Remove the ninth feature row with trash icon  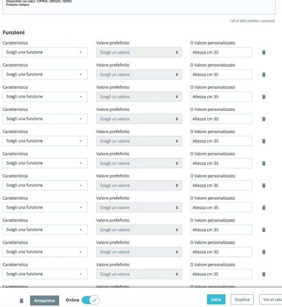click(x=264, y=230)
